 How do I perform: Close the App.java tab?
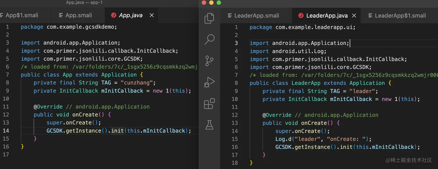click(x=152, y=15)
